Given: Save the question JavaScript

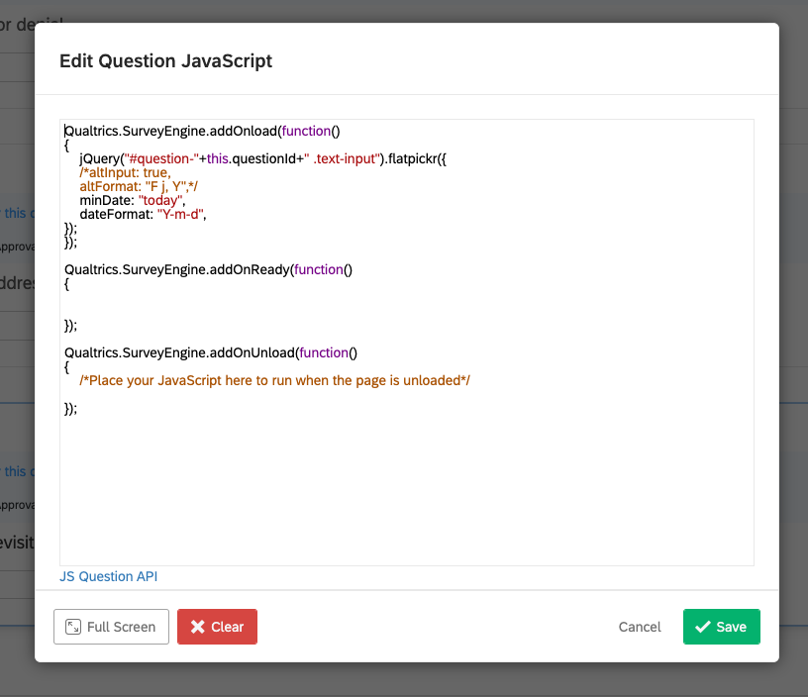Looking at the screenshot, I should tap(722, 627).
